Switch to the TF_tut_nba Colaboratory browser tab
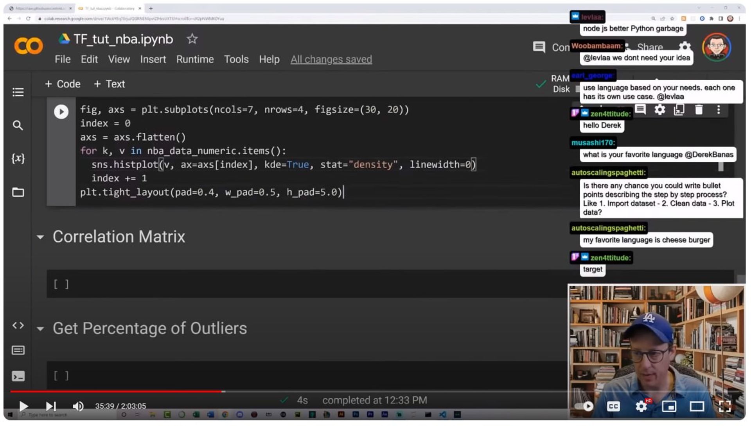Screen dimensions: 751x426 tap(110, 8)
